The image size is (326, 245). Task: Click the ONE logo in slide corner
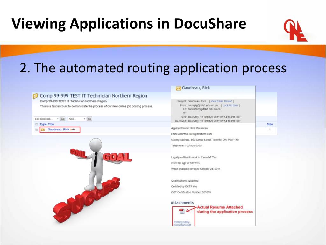[x=295, y=31]
